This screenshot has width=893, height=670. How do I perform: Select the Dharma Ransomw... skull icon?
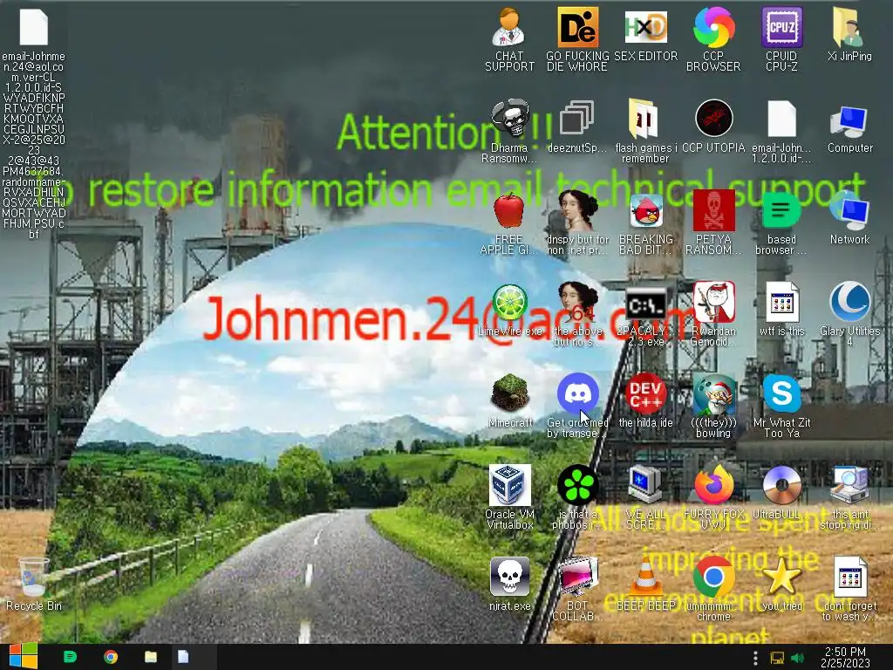tap(509, 132)
